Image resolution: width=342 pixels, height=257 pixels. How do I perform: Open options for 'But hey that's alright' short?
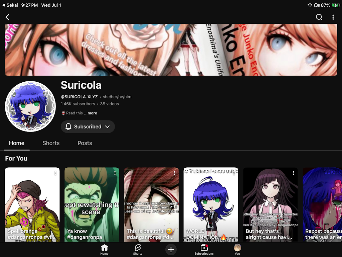click(294, 173)
